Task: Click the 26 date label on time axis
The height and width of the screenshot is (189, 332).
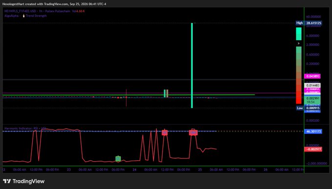Action: (x=266, y=170)
